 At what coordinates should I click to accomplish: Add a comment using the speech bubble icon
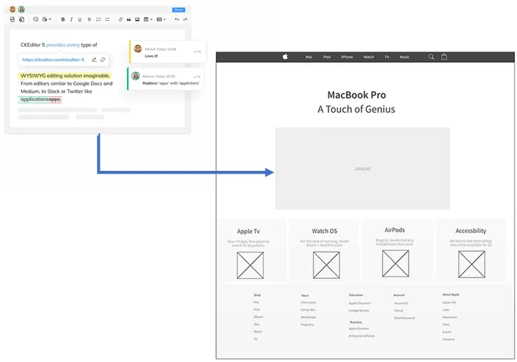click(x=36, y=20)
